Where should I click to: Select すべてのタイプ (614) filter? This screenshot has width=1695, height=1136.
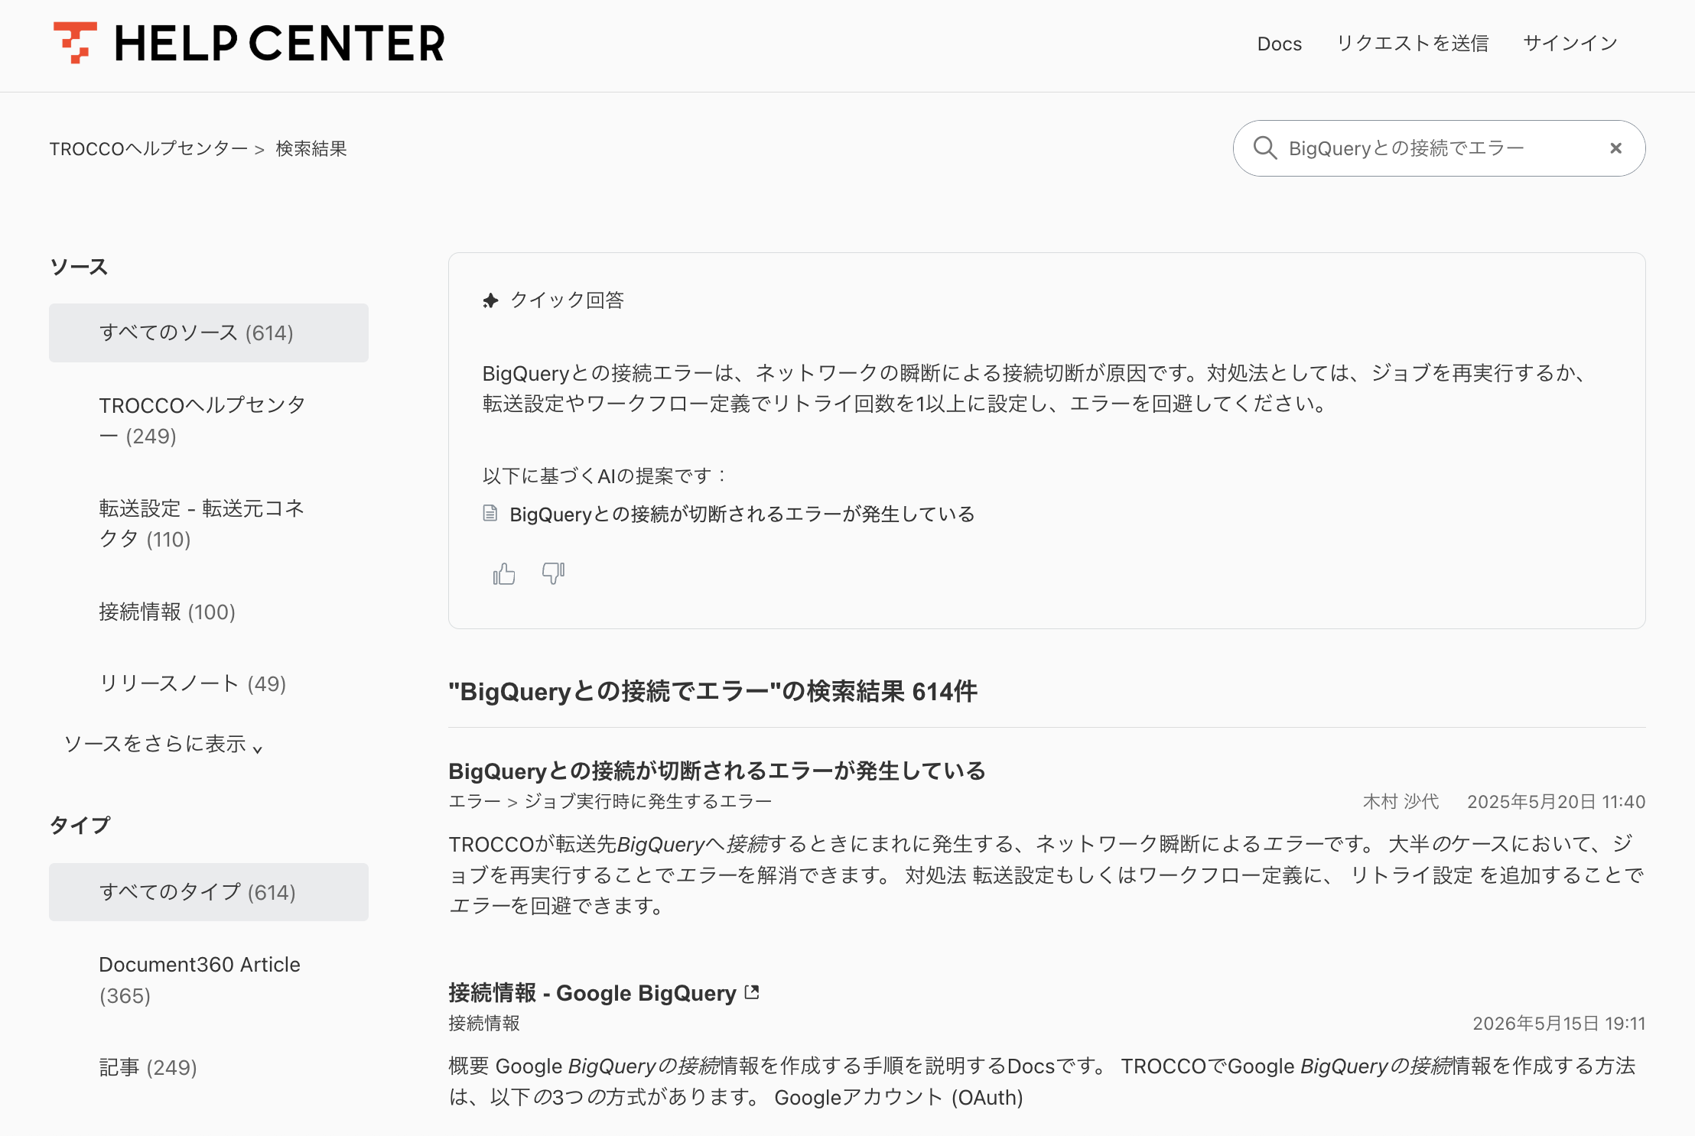click(x=209, y=892)
